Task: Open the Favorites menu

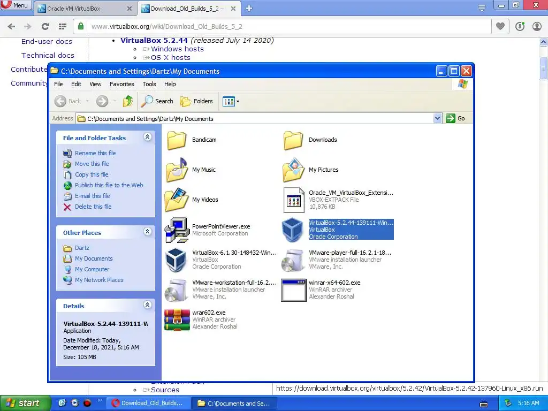Action: pos(121,84)
